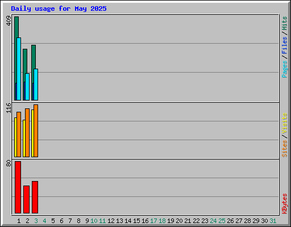Click day 29 on the x-axis
Image resolution: width=291 pixels, height=227 pixels.
click(256, 221)
